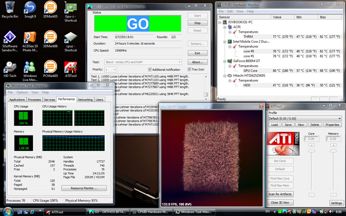346x216 pixels.
Task: Increase Core clock with plus button
Action: click(311, 145)
